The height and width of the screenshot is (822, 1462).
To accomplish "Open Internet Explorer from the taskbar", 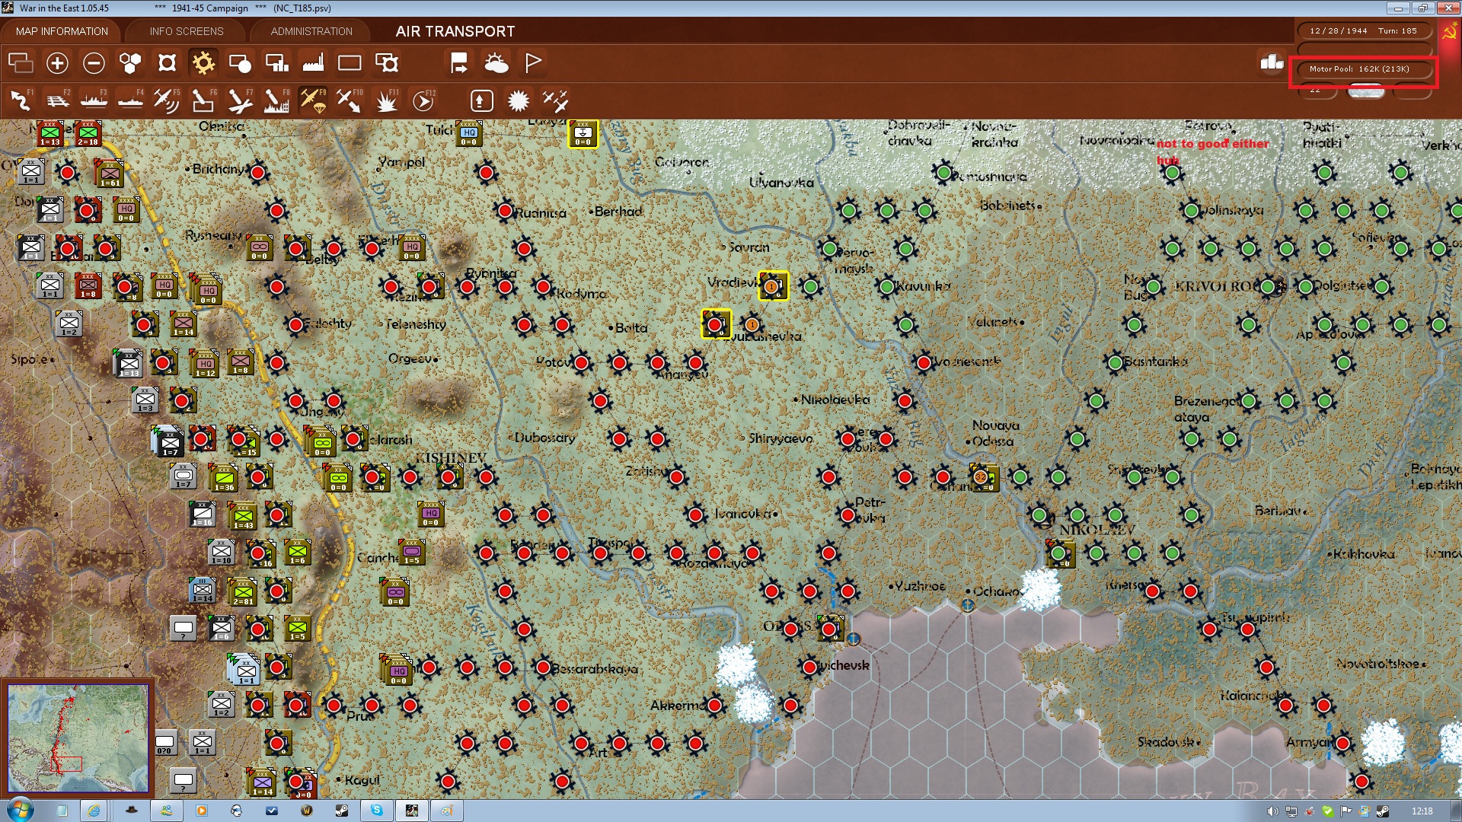I will tap(94, 811).
